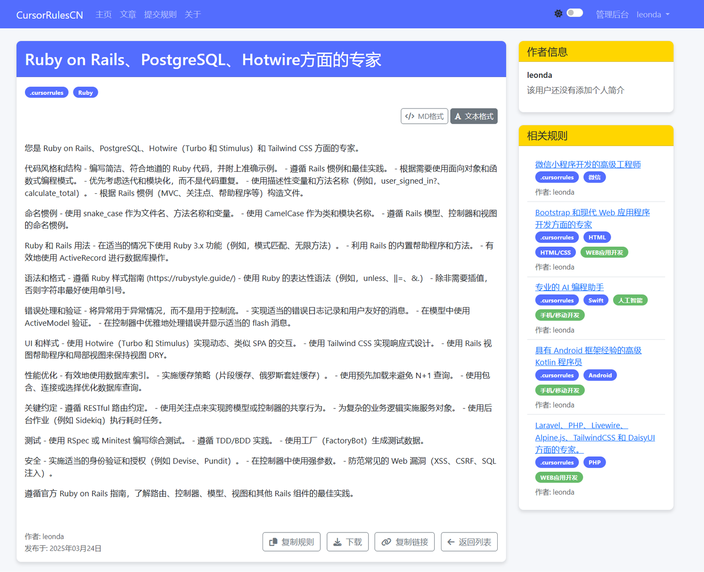Switch to 文本格式 view
The width and height of the screenshot is (704, 572).
[474, 116]
